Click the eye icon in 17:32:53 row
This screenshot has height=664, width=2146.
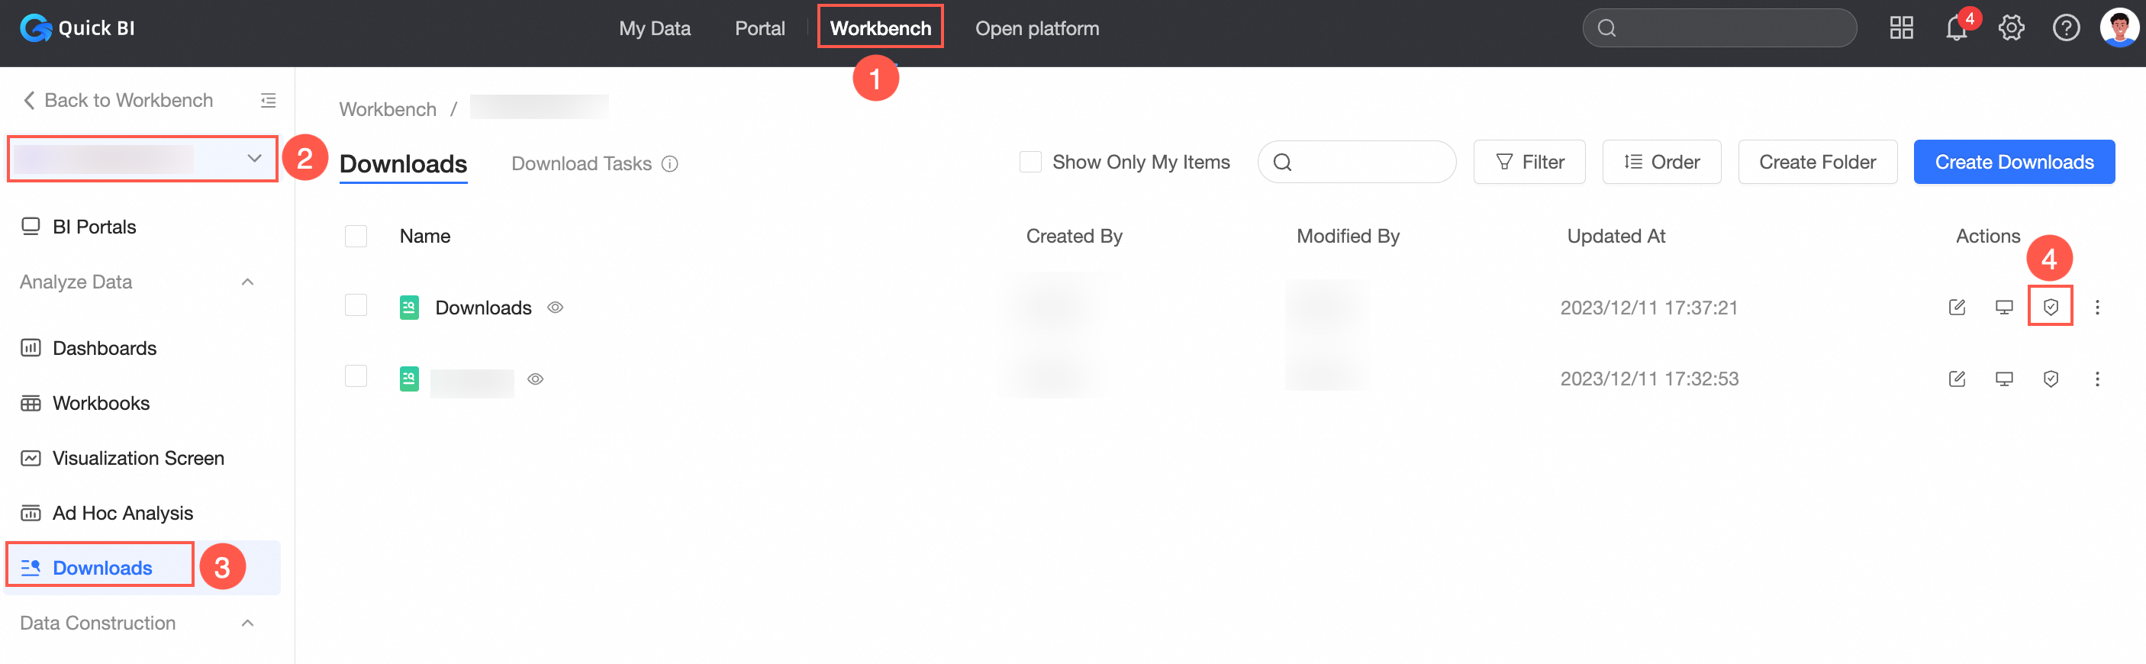tap(535, 379)
